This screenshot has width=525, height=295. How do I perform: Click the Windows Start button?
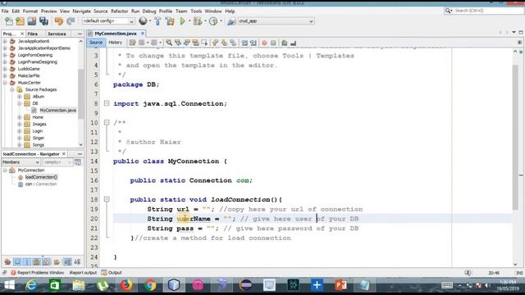coord(9,285)
